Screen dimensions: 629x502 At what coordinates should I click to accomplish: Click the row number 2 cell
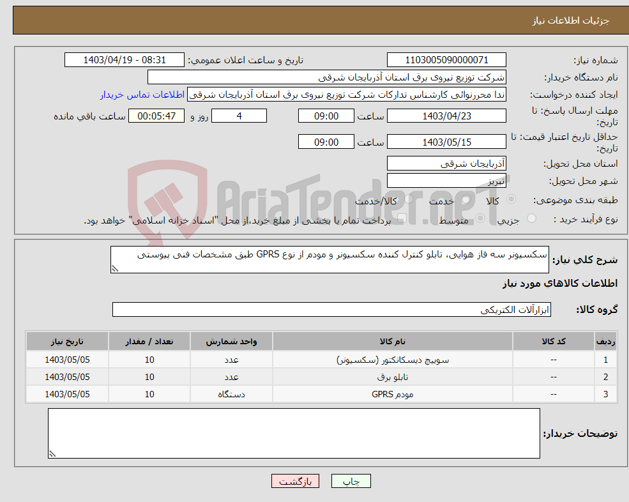coord(606,377)
